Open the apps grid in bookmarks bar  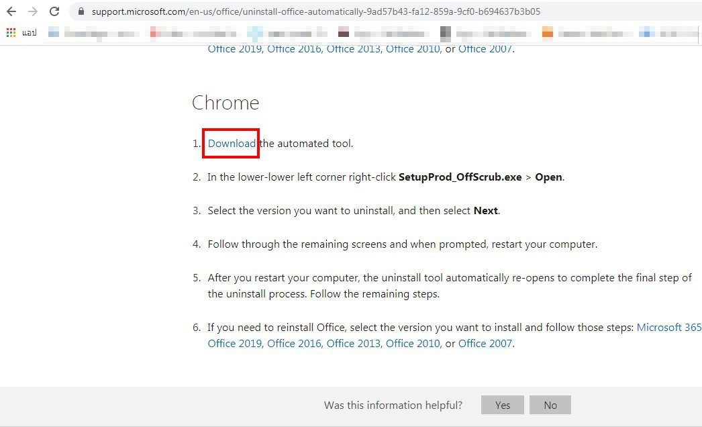pos(11,32)
